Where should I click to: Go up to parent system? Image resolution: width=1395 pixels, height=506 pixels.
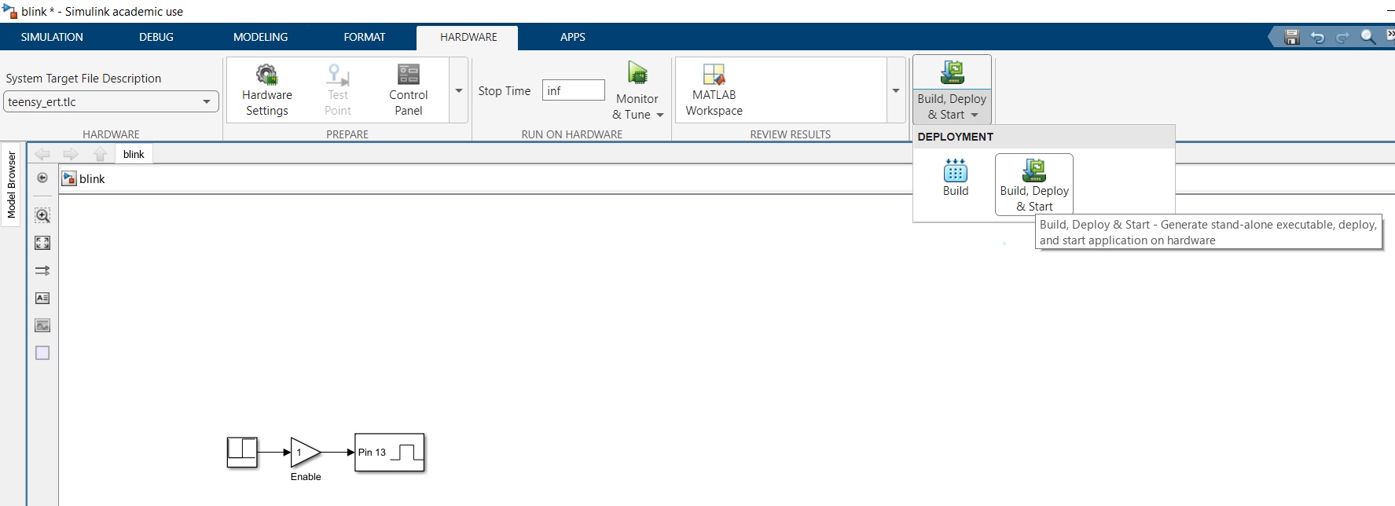click(100, 154)
